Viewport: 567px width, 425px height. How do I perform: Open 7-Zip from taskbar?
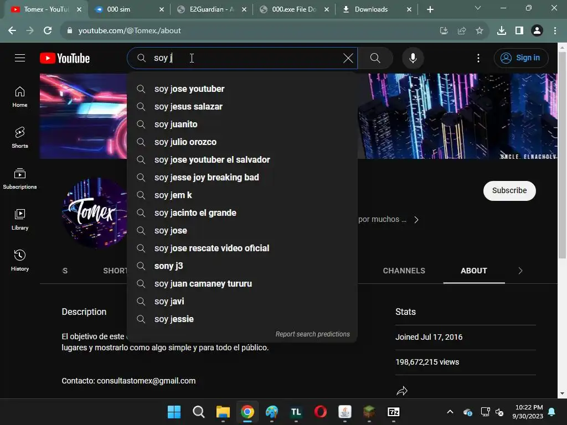tap(394, 412)
